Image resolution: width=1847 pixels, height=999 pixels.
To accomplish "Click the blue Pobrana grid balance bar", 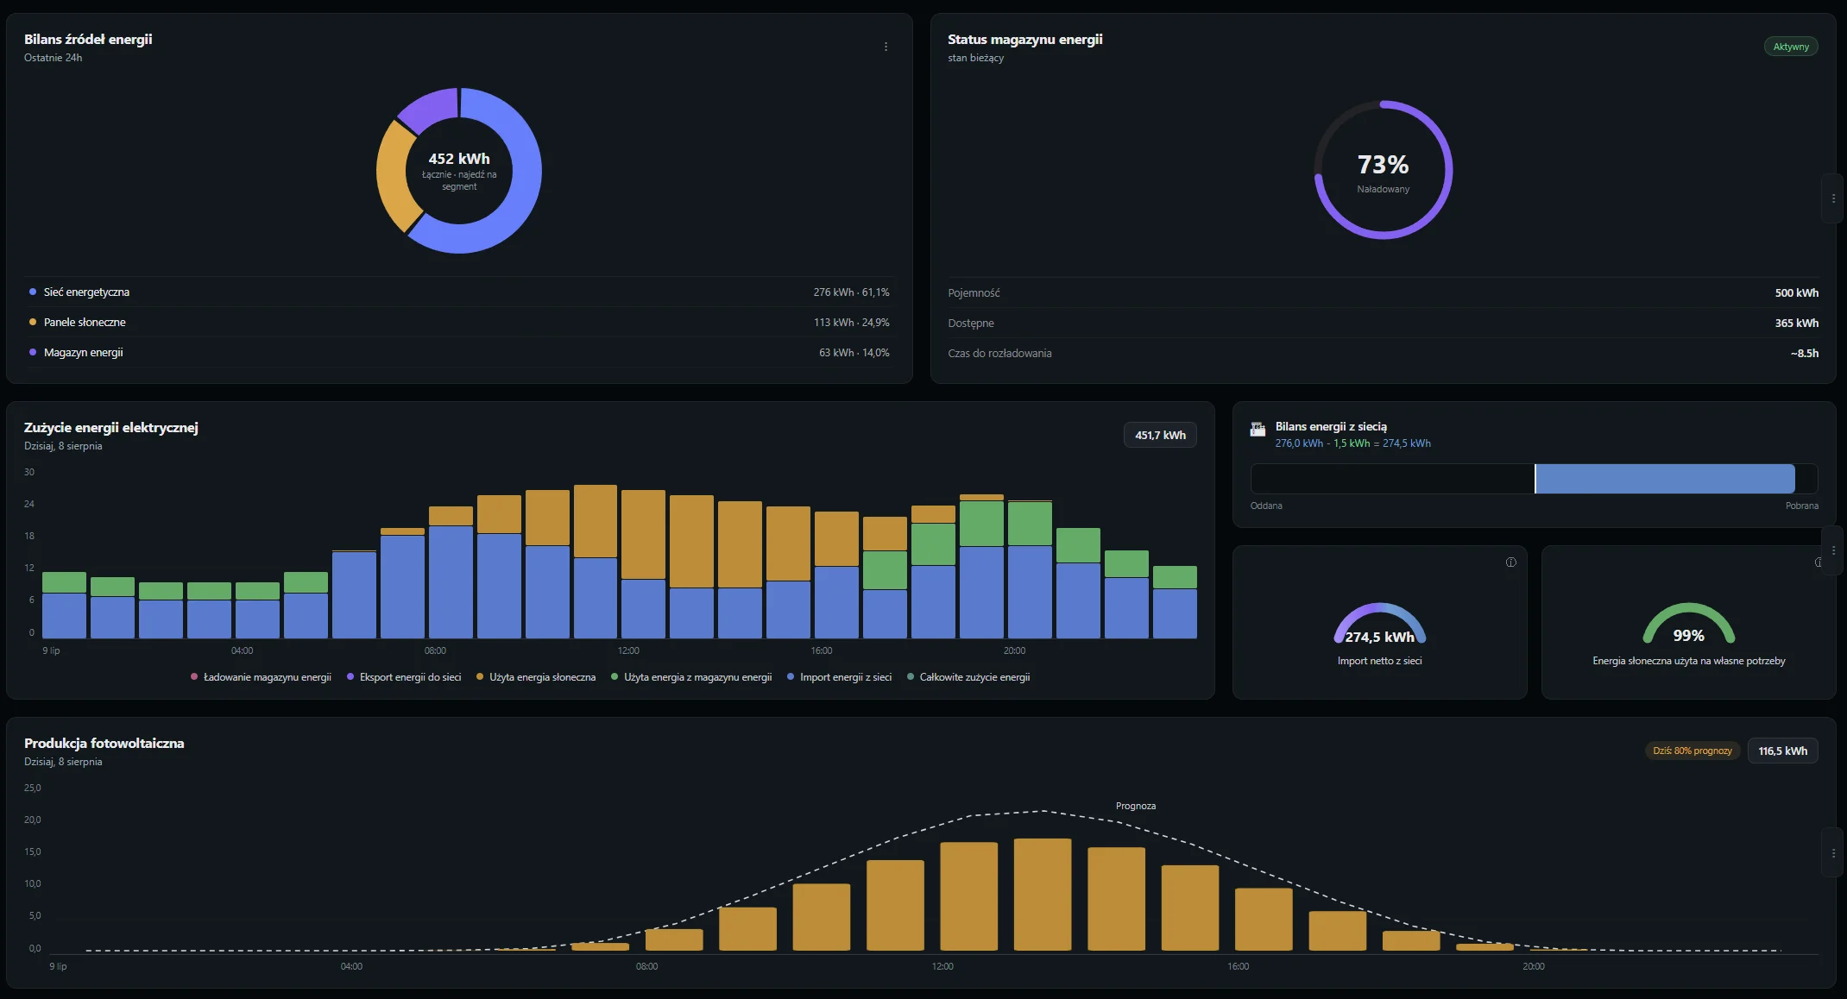I will [x=1665, y=479].
